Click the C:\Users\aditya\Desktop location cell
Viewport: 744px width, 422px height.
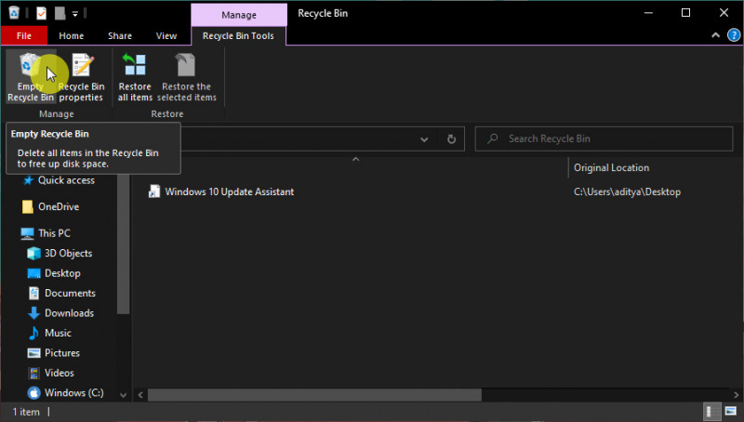(x=627, y=192)
